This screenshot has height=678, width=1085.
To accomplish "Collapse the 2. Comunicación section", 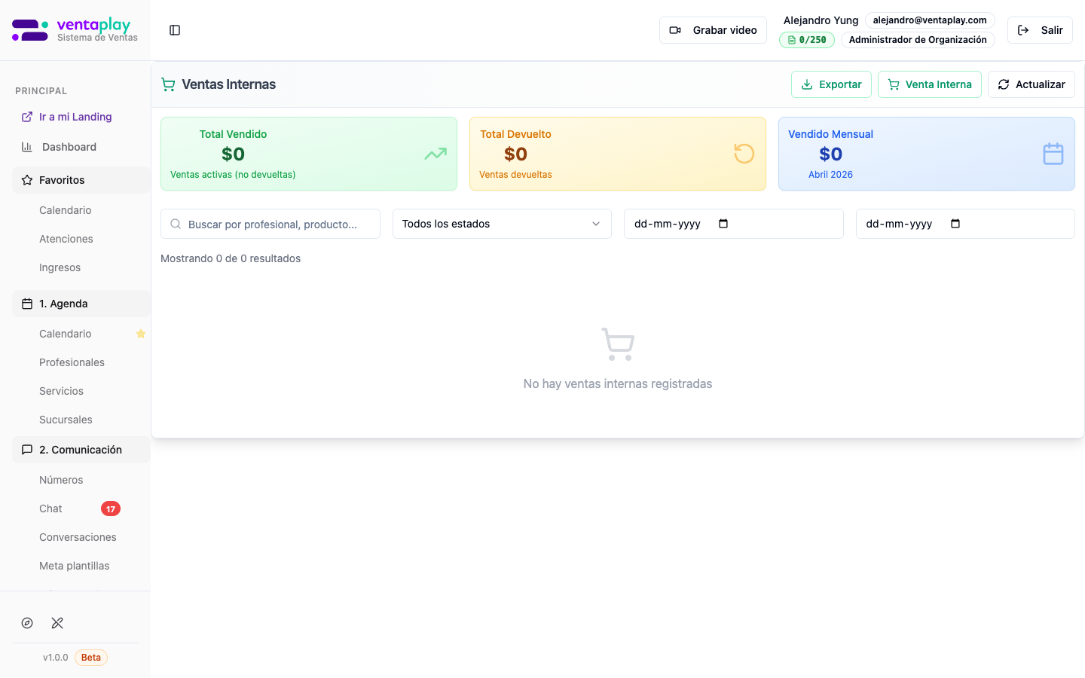I will 81,450.
